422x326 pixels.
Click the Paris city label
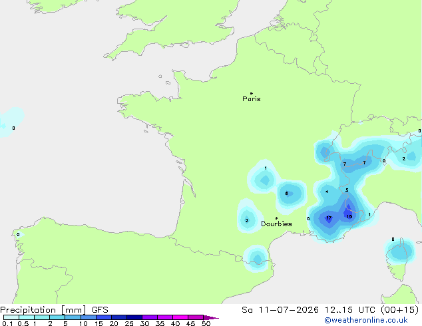coord(252,98)
